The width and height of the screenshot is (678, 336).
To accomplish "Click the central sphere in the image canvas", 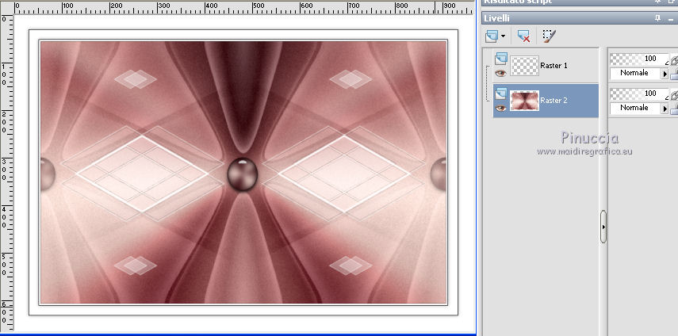I will click(243, 174).
